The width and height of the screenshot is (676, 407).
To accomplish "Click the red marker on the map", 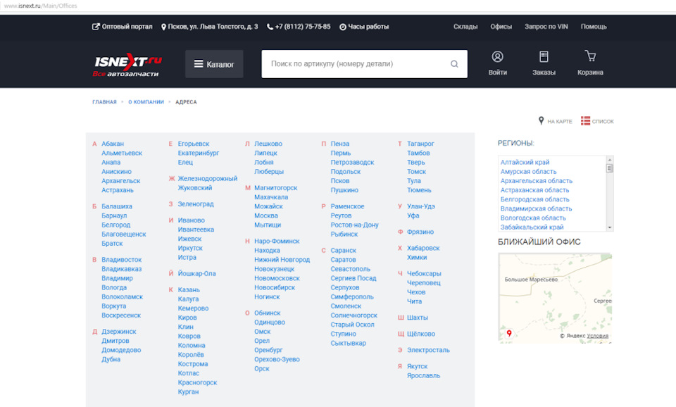I will (509, 333).
